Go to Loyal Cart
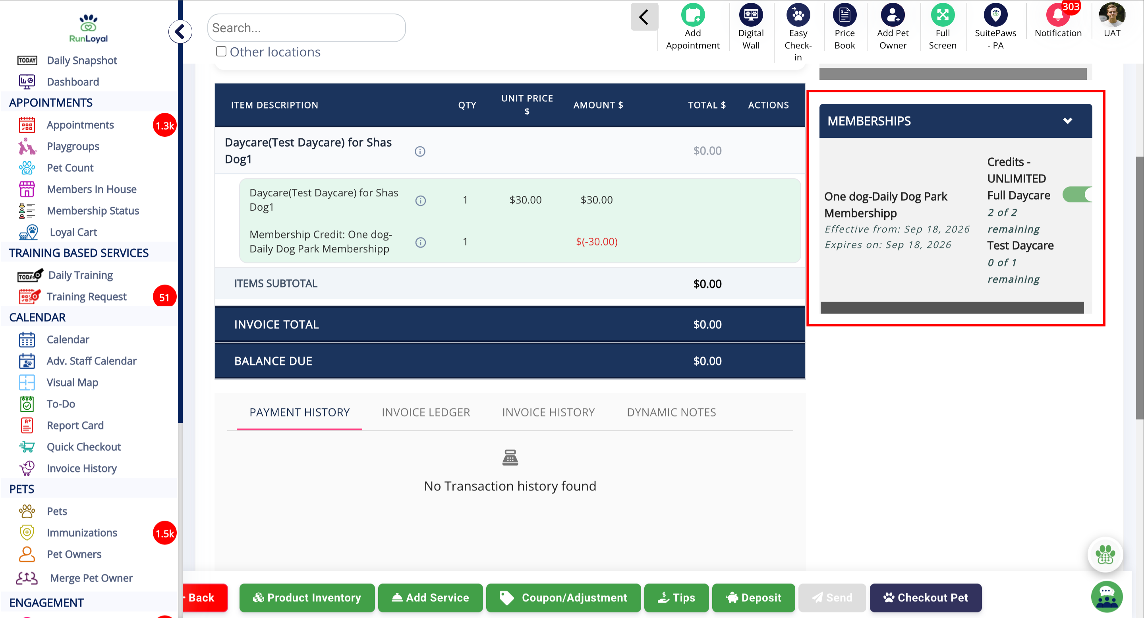This screenshot has width=1144, height=618. pos(73,232)
